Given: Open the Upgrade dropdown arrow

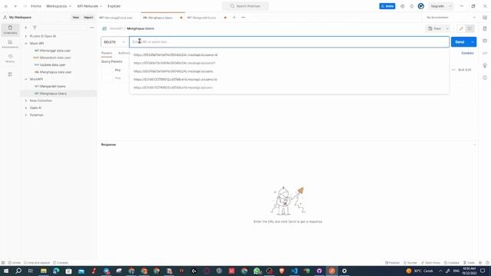Looking at the screenshot, I should 450,6.
